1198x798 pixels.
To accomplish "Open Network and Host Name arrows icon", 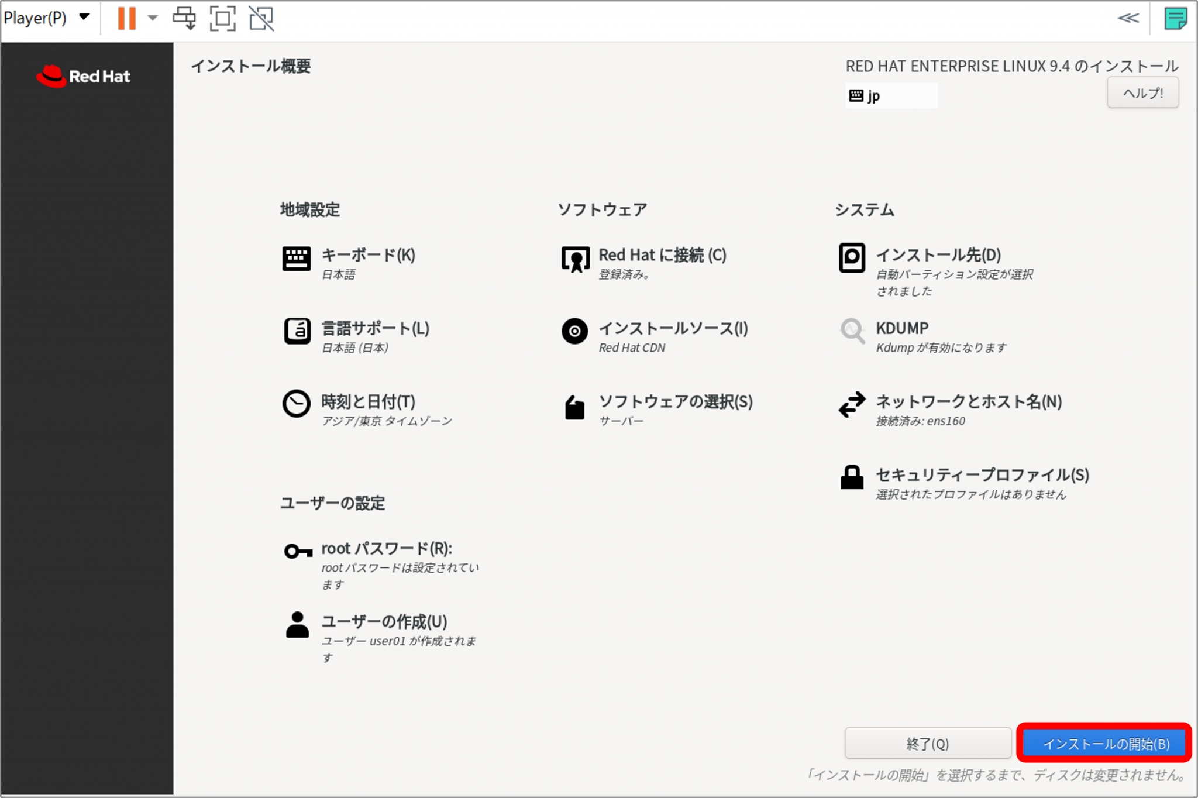I will pyautogui.click(x=852, y=404).
